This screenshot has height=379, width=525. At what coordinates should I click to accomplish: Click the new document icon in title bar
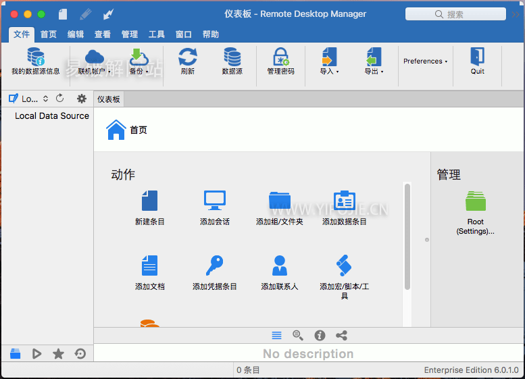[63, 14]
